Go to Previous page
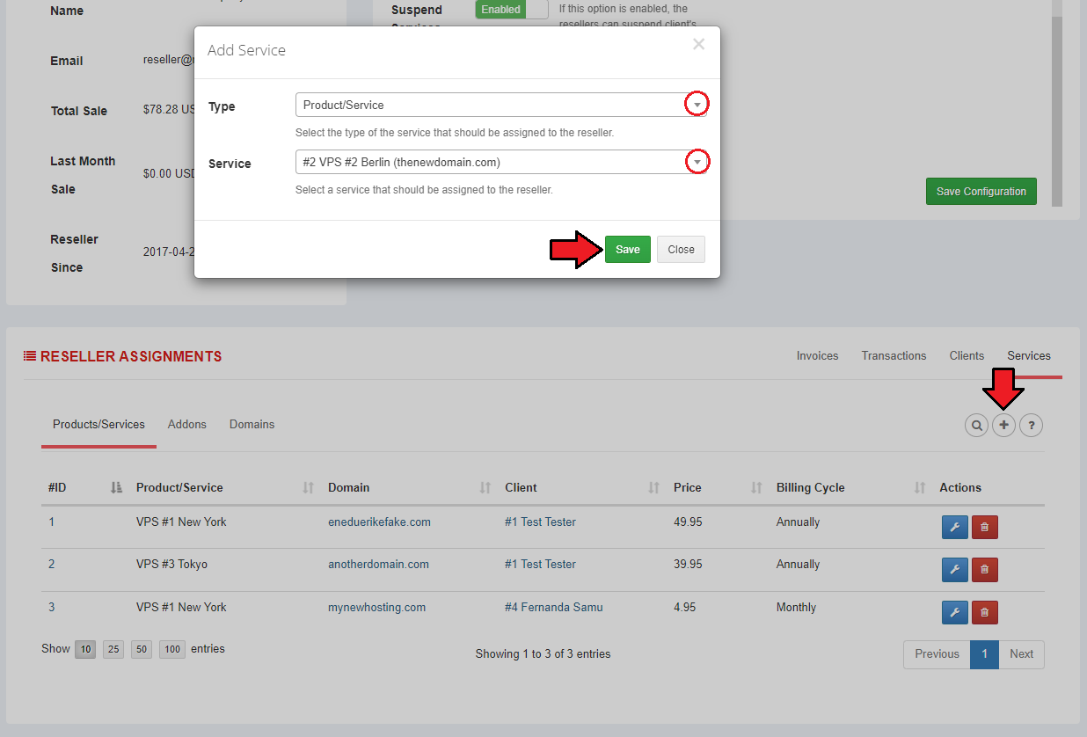 pyautogui.click(x=937, y=654)
